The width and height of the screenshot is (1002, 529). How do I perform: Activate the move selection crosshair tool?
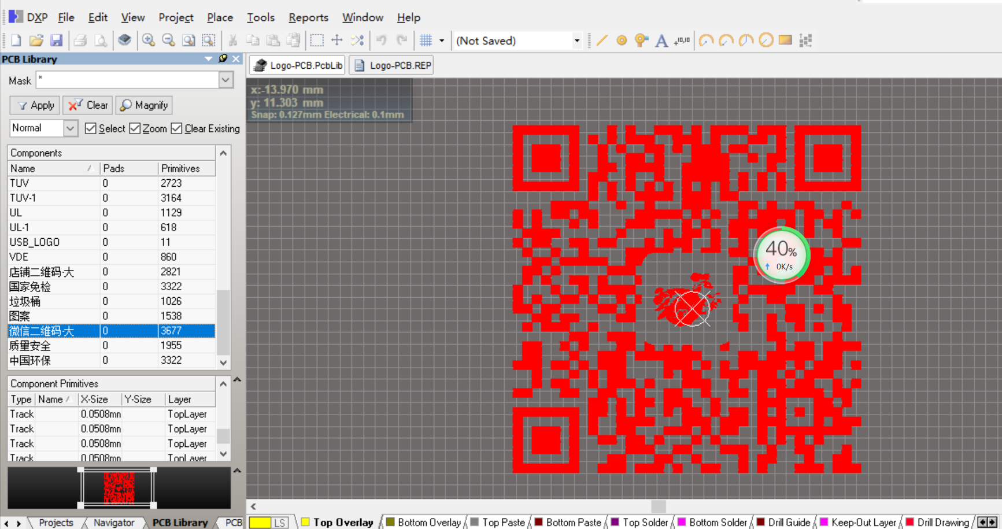click(337, 40)
